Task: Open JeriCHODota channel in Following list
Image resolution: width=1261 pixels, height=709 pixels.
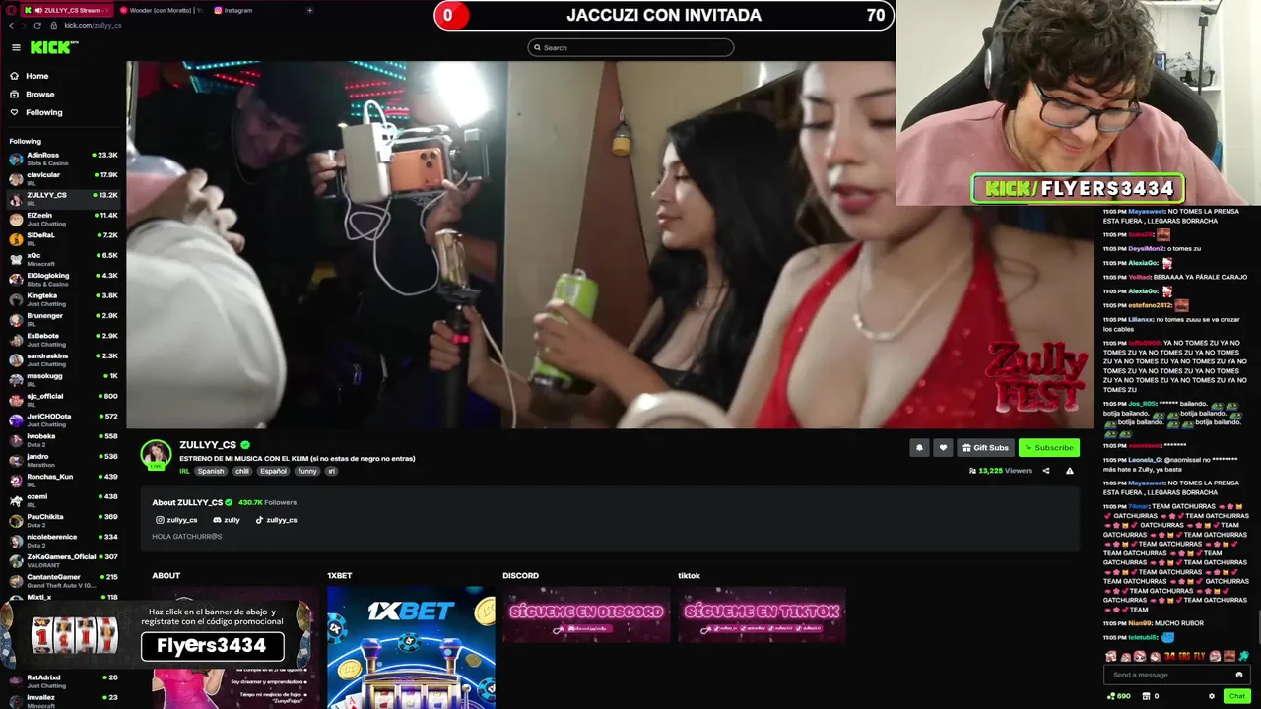Action: coord(63,419)
